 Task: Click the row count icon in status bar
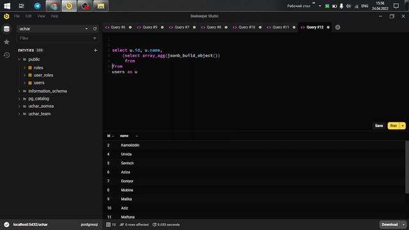click(108, 224)
